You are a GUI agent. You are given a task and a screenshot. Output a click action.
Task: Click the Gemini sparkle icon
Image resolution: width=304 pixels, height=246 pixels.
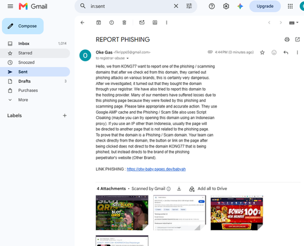click(x=240, y=6)
